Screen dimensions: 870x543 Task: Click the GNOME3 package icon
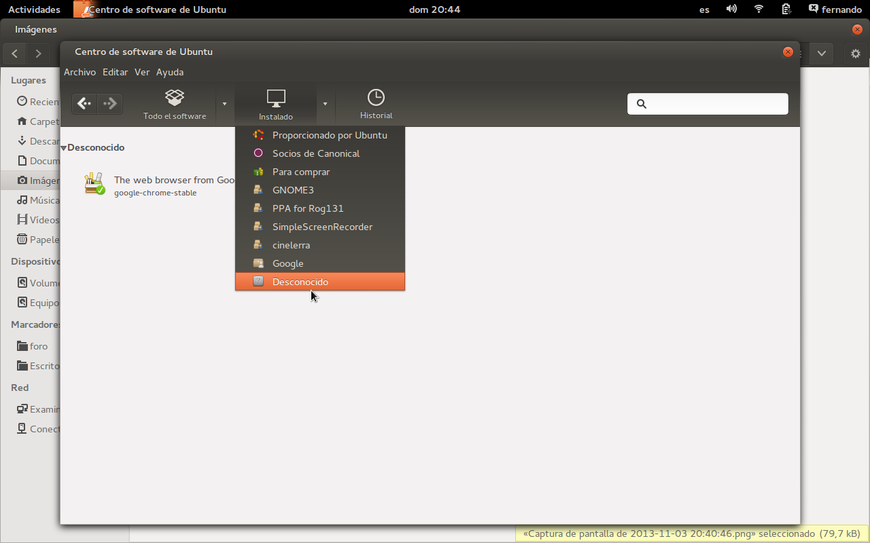[x=258, y=189]
